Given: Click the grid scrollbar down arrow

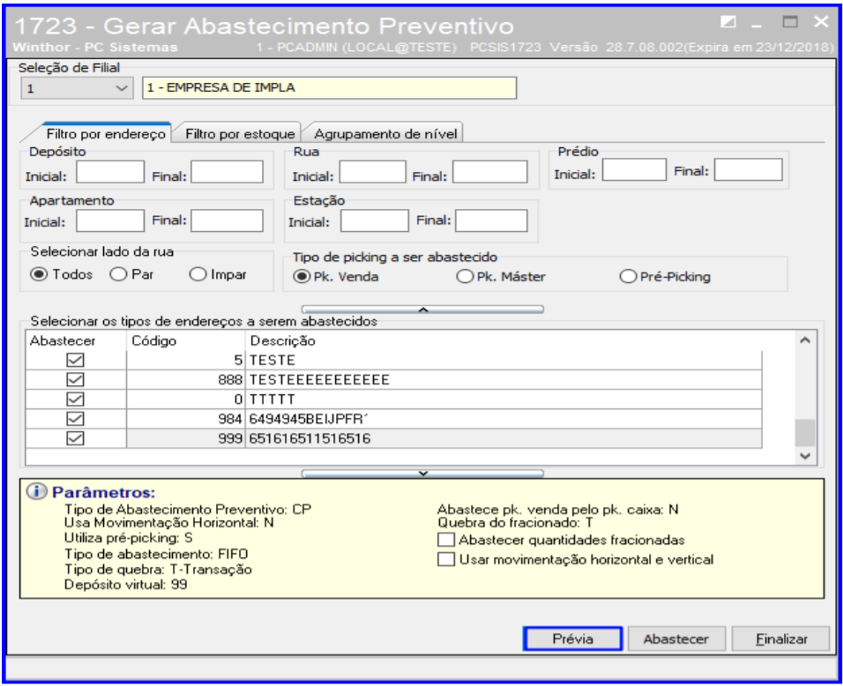Looking at the screenshot, I should (x=805, y=456).
